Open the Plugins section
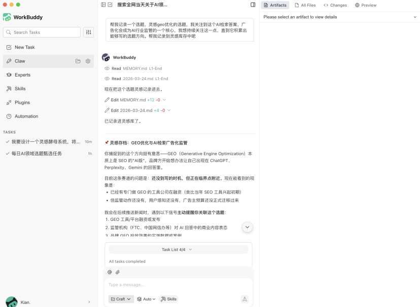The width and height of the screenshot is (420, 307). [23, 102]
